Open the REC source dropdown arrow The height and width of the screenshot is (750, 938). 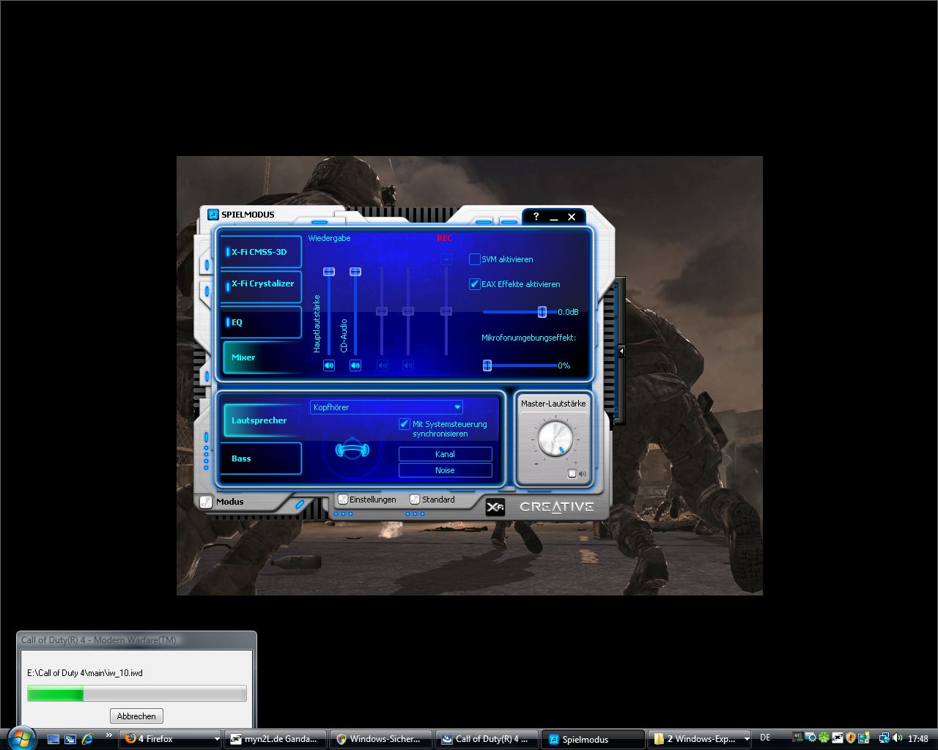[x=446, y=259]
